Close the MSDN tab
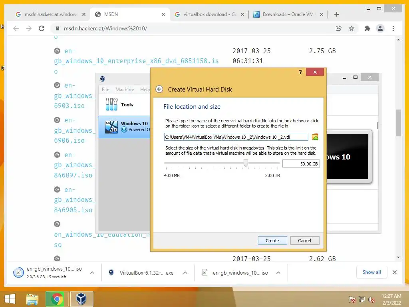The width and height of the screenshot is (409, 307). [x=163, y=14]
